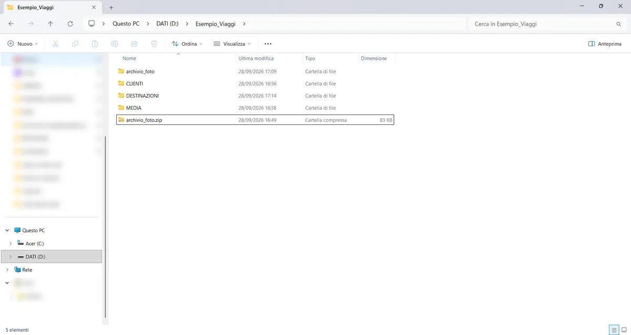Screen dimensions: 631x335
Task: Select Rete in navigation tree
Action: 27,270
